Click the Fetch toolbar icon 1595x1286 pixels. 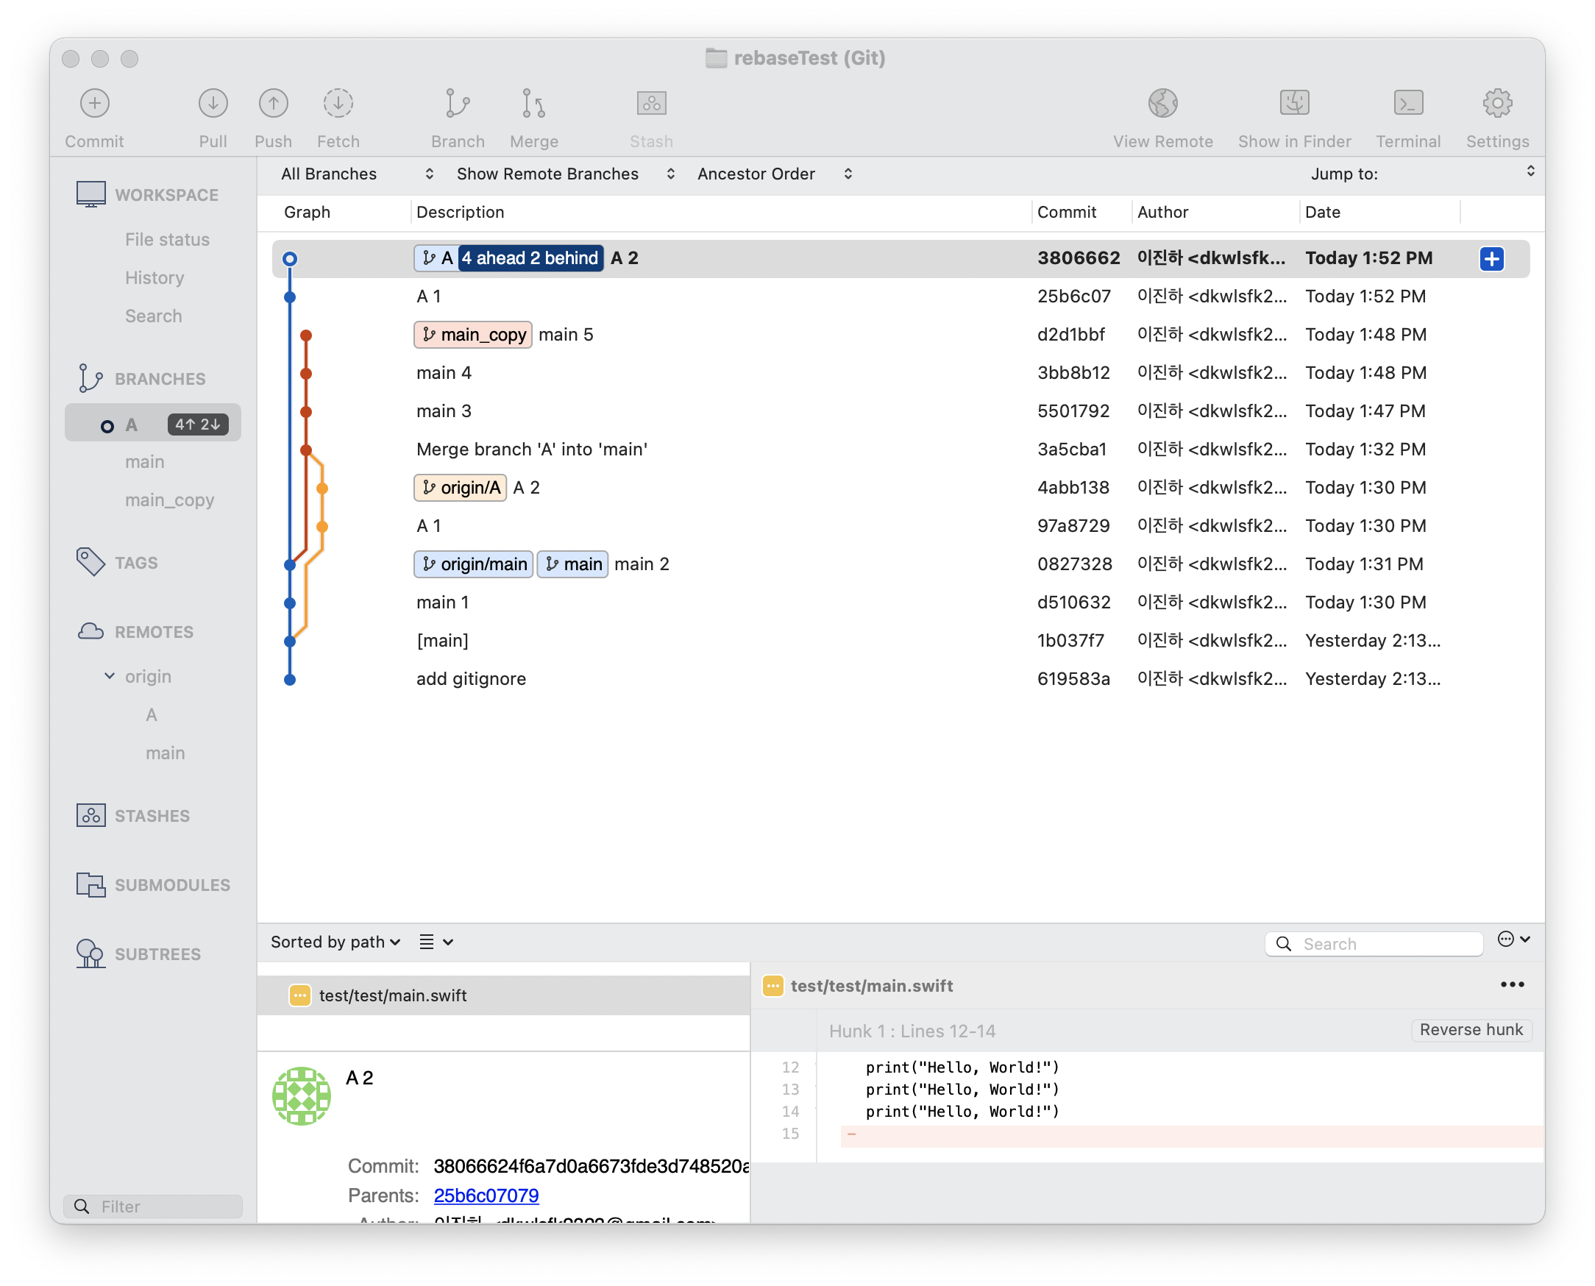coord(338,104)
